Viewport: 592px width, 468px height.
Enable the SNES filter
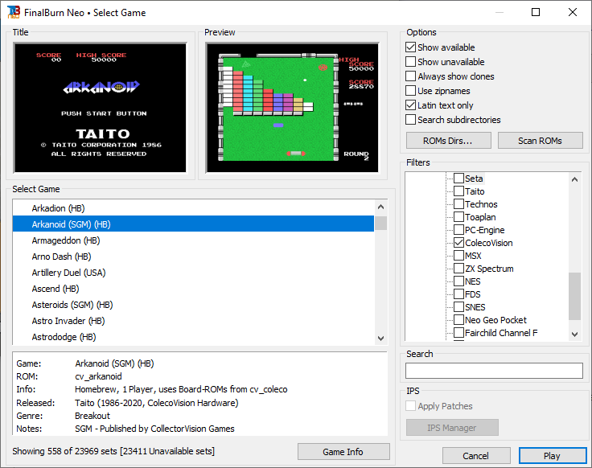(458, 307)
